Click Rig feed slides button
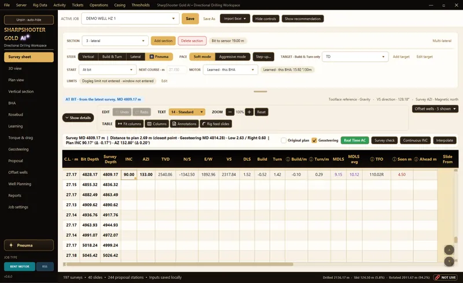The image size is (463, 283). tap(216, 124)
